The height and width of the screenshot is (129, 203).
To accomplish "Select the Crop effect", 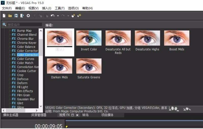I will pos(20,75).
